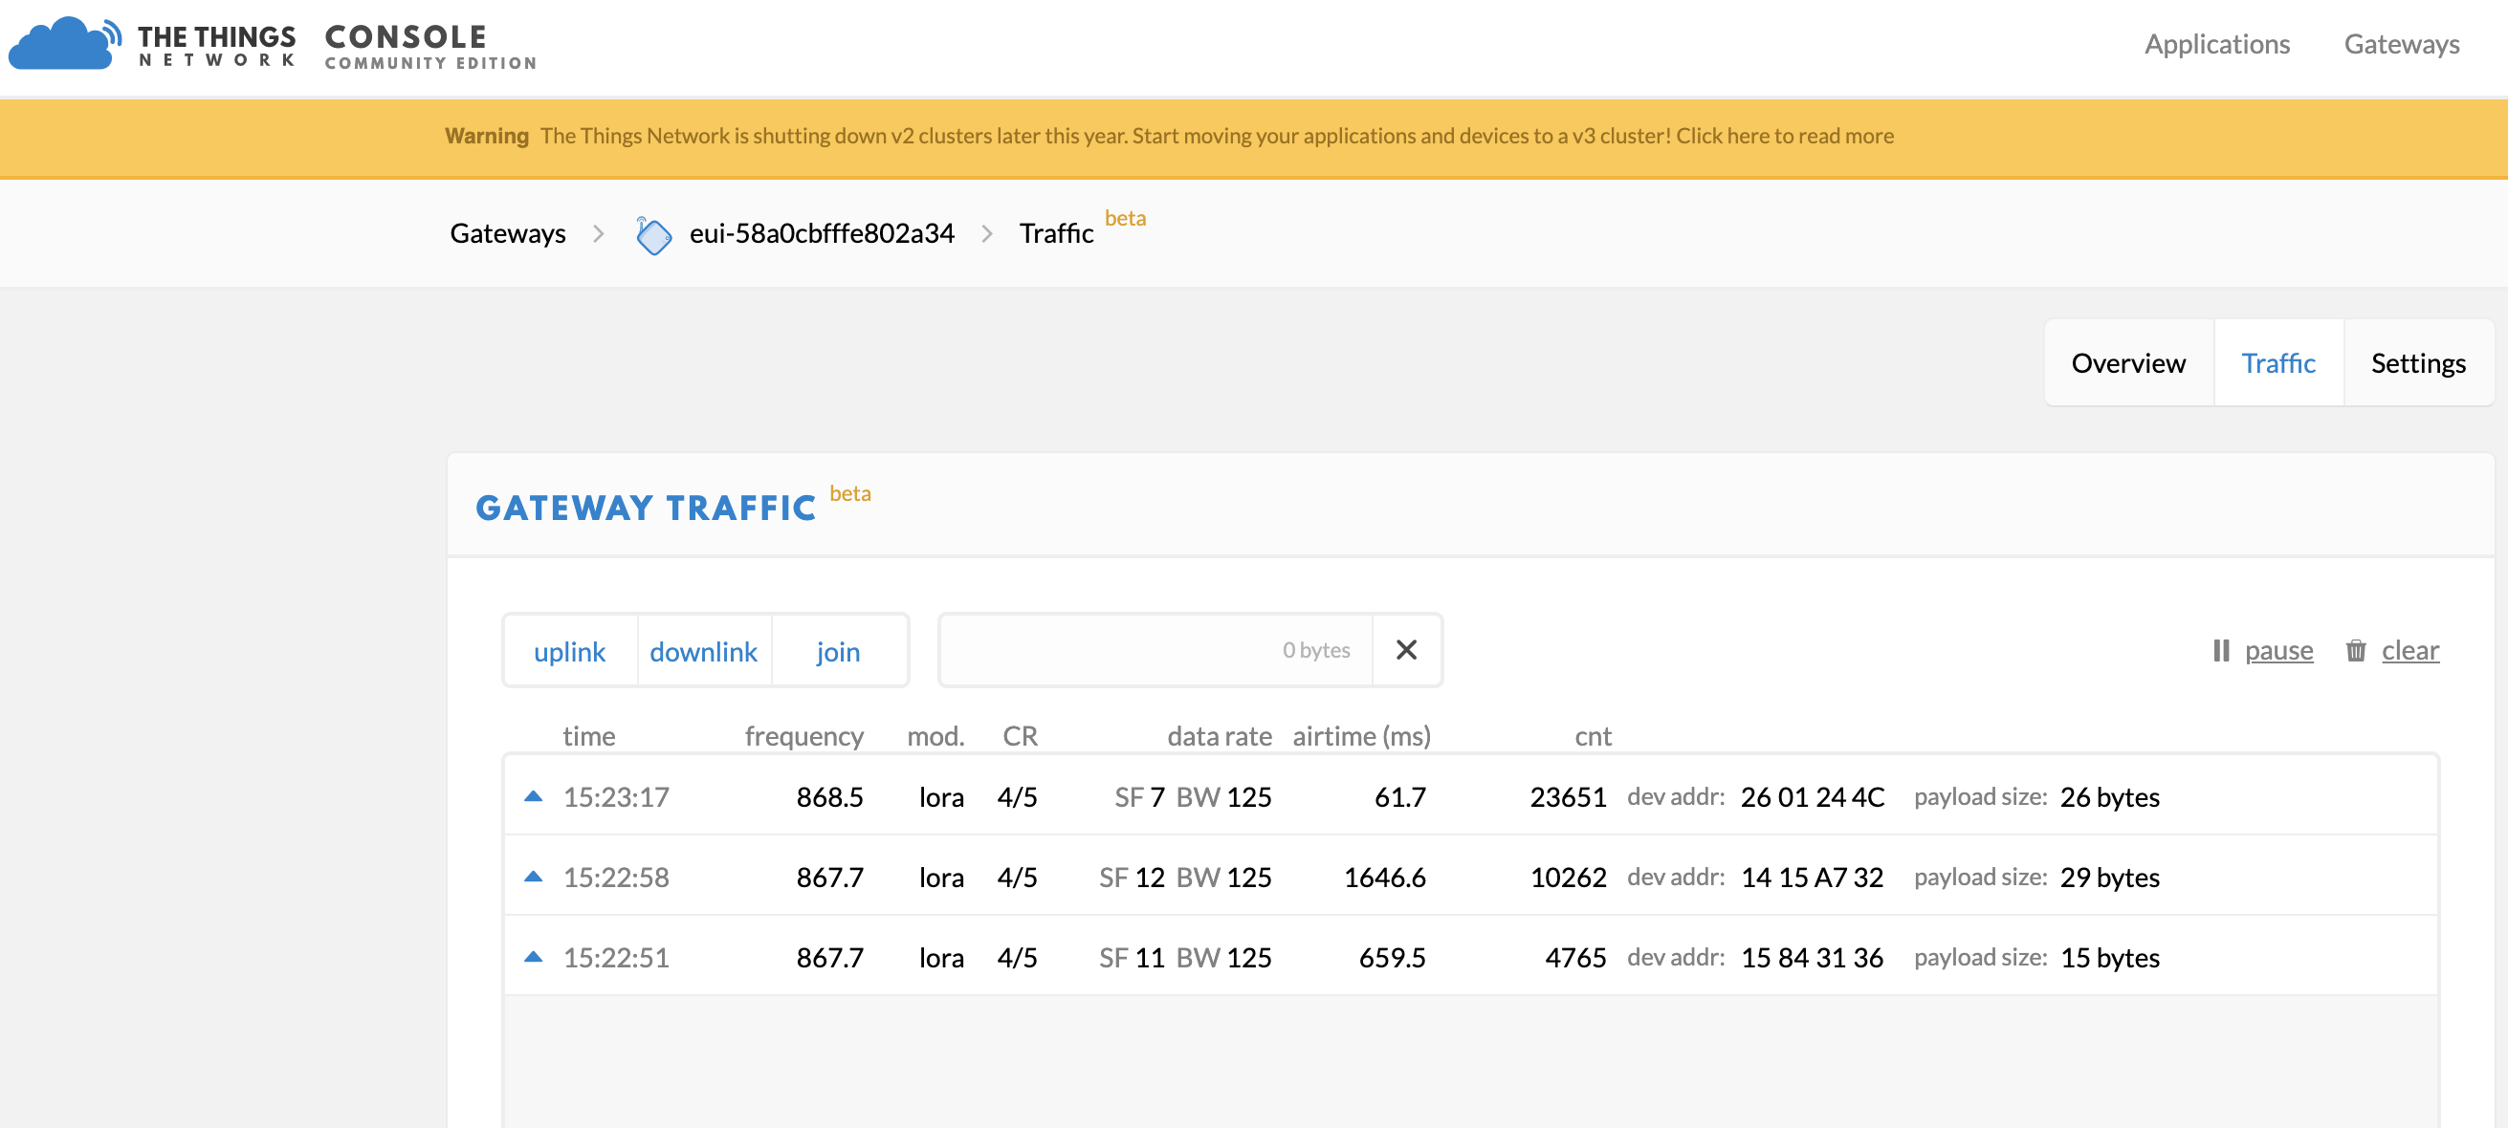
Task: Click the pause icon
Action: tap(2221, 650)
